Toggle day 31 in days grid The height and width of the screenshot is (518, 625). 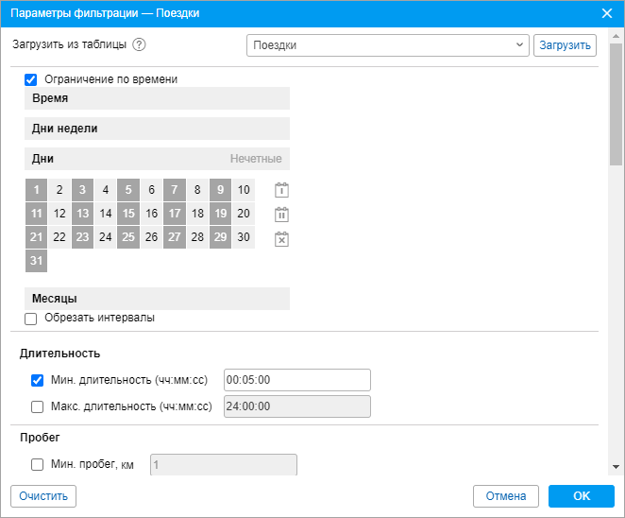click(x=36, y=261)
